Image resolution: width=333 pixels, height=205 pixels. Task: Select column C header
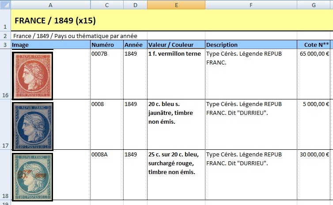107,5
